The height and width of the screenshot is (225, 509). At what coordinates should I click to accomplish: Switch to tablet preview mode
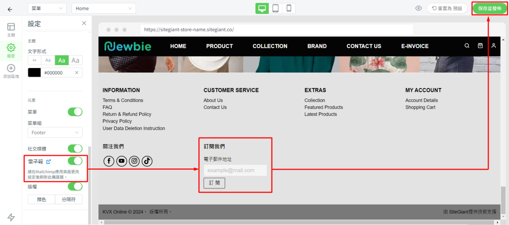[275, 8]
